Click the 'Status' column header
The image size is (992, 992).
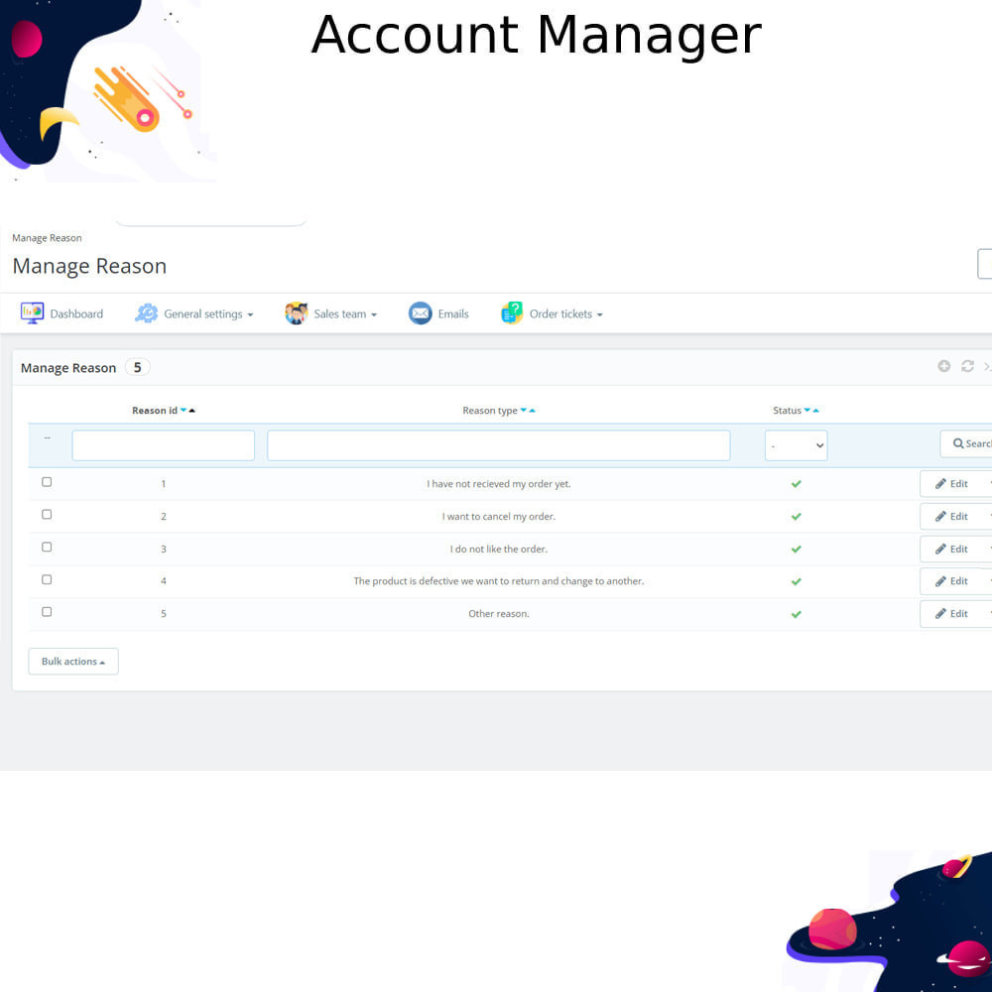click(787, 411)
